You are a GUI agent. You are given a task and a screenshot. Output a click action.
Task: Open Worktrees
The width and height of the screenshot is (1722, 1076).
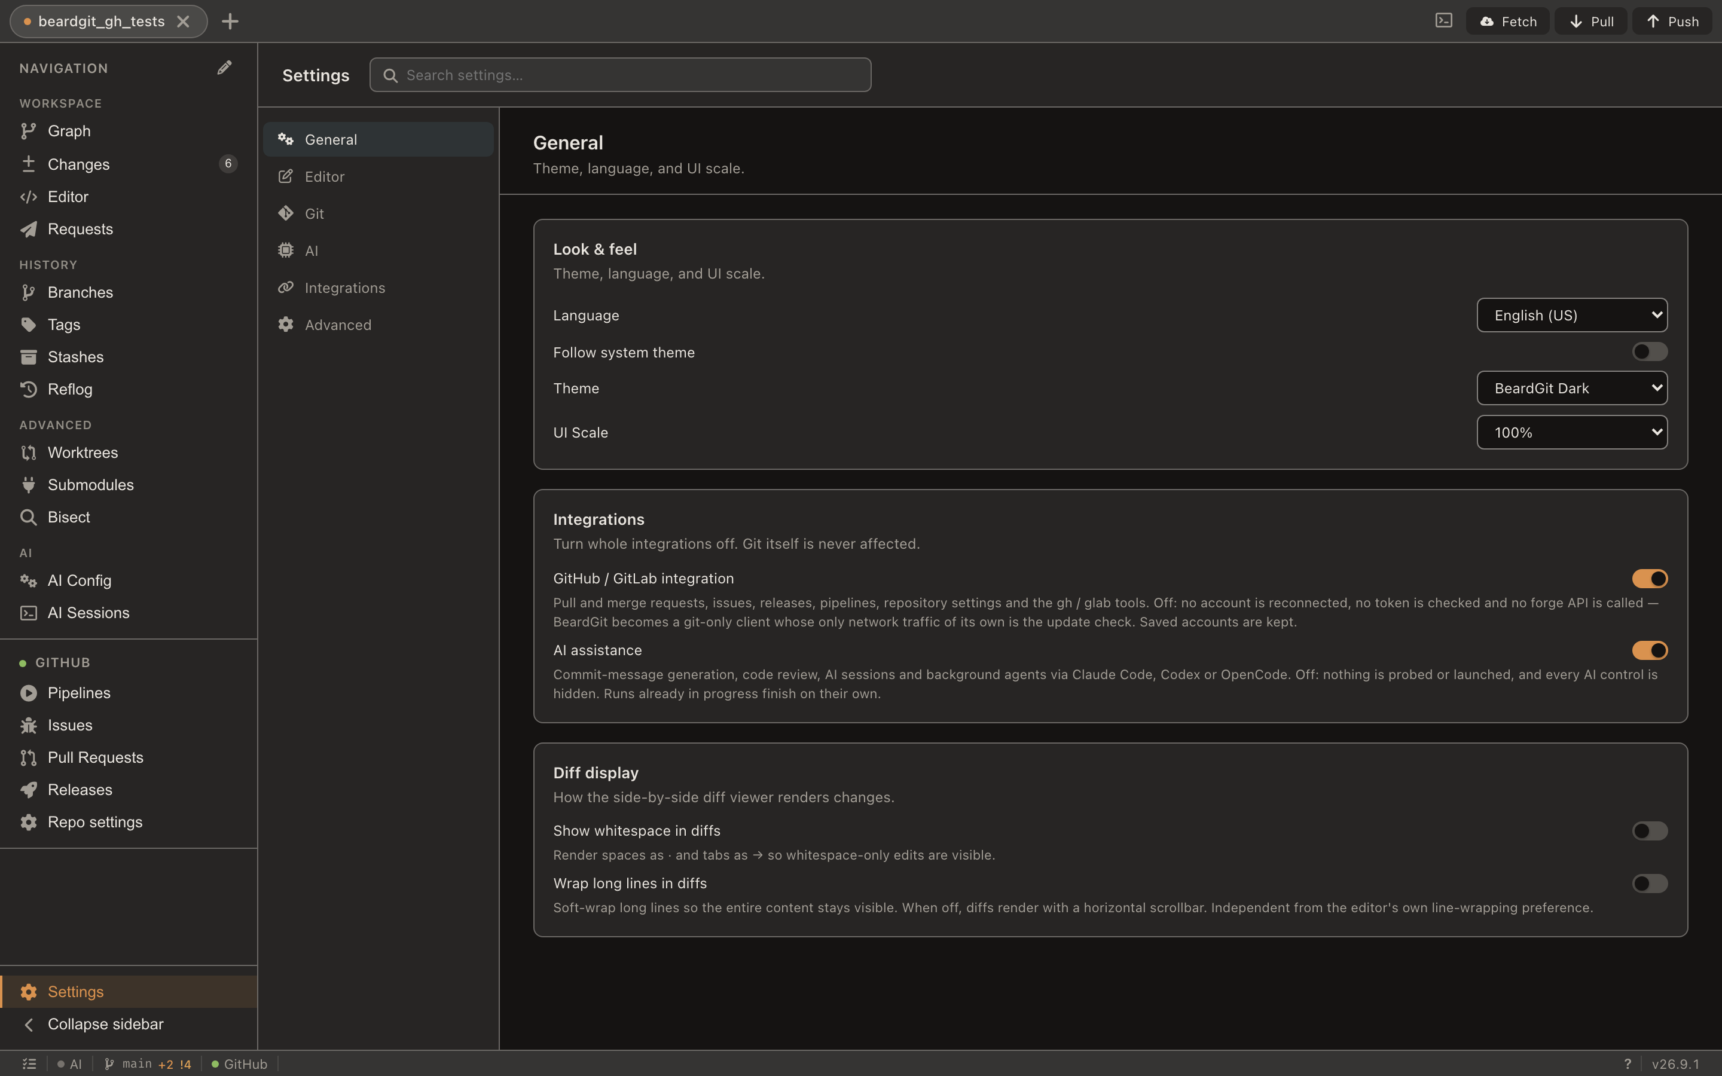[x=129, y=453]
